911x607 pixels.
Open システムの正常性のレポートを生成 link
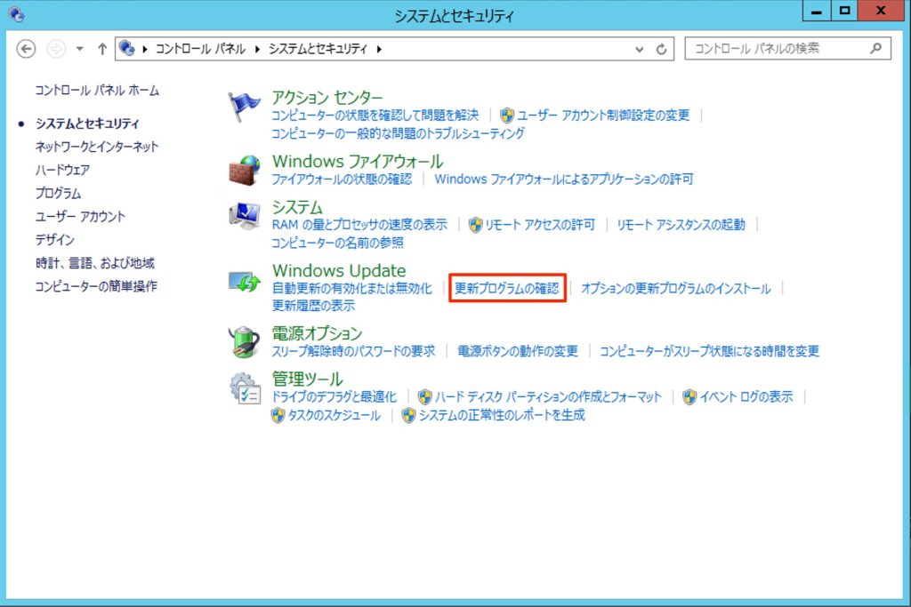[x=502, y=415]
